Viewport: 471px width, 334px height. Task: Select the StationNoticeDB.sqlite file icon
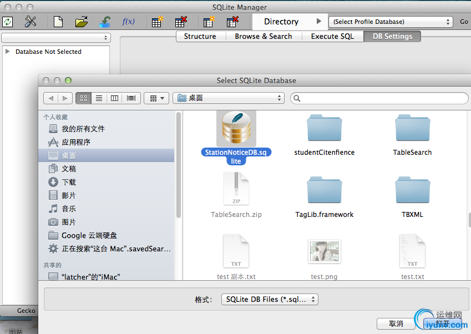tap(236, 128)
